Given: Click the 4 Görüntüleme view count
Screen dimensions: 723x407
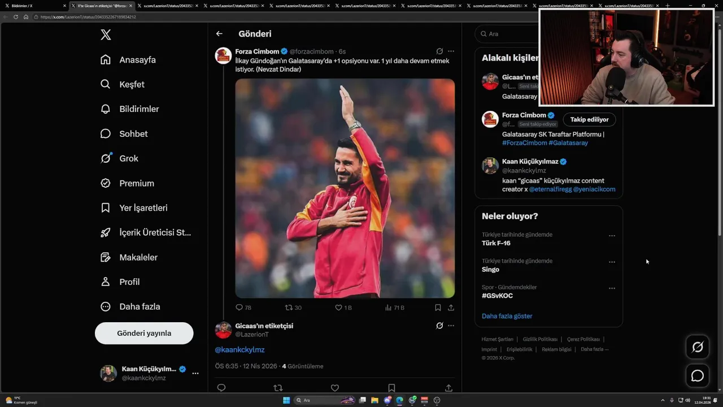Looking at the screenshot, I should point(303,366).
